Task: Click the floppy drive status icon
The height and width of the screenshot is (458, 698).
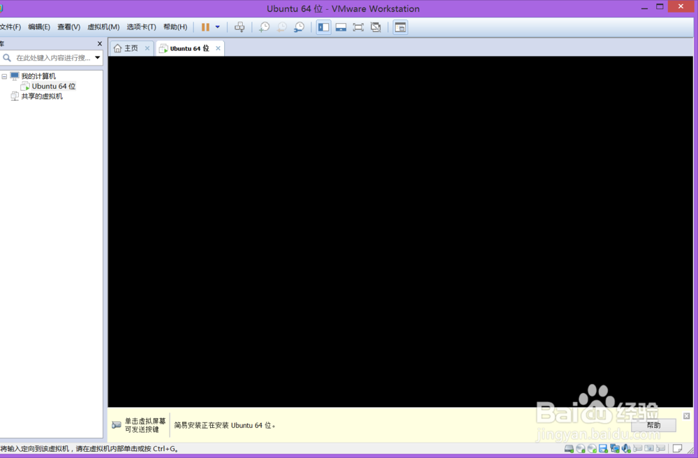Action: [x=603, y=449]
